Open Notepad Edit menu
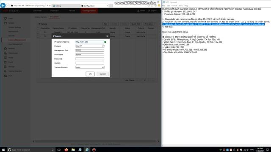 (x=168, y=5)
